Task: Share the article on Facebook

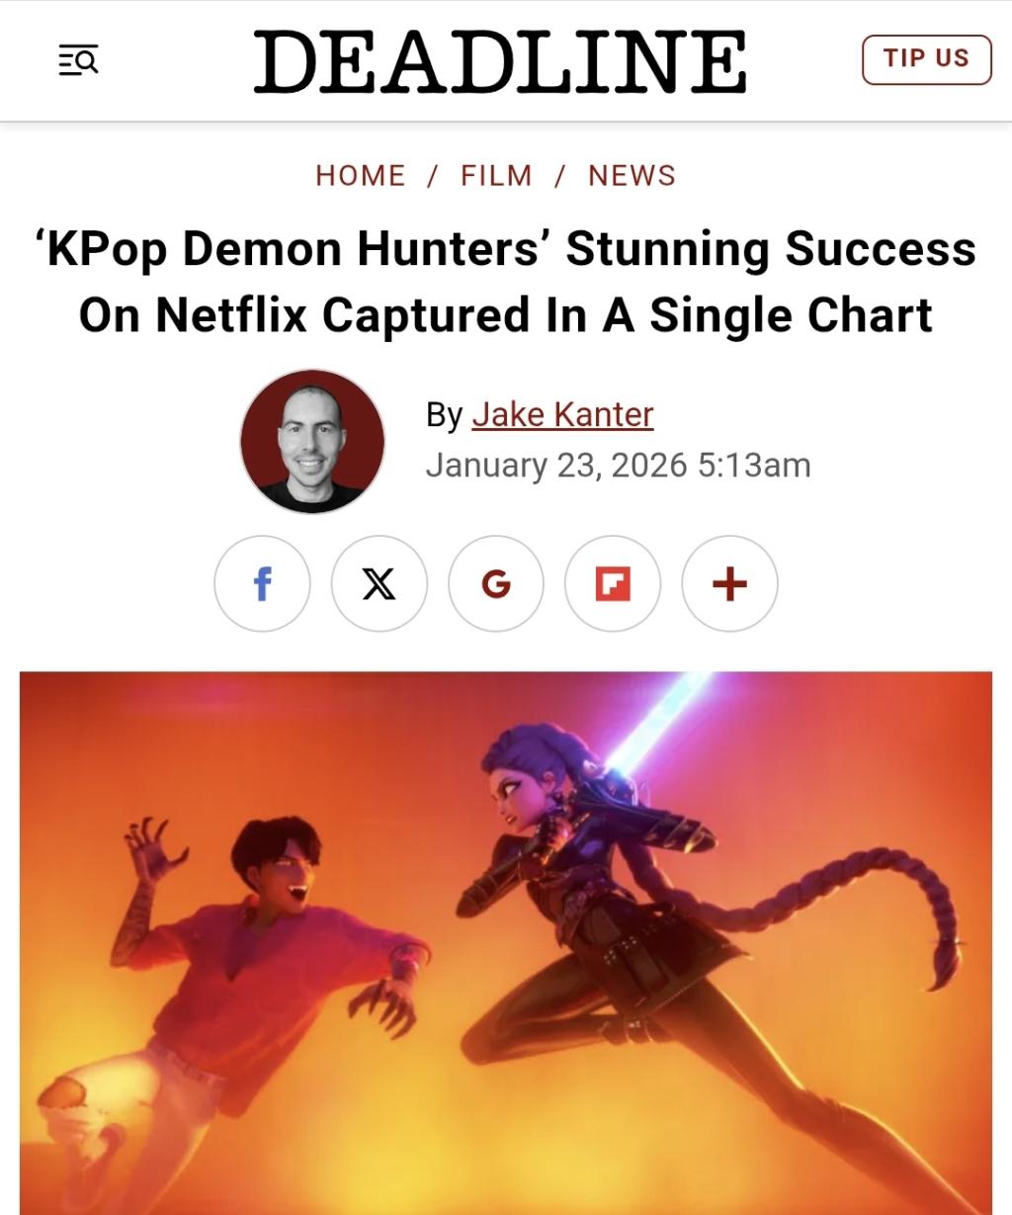Action: 262,583
